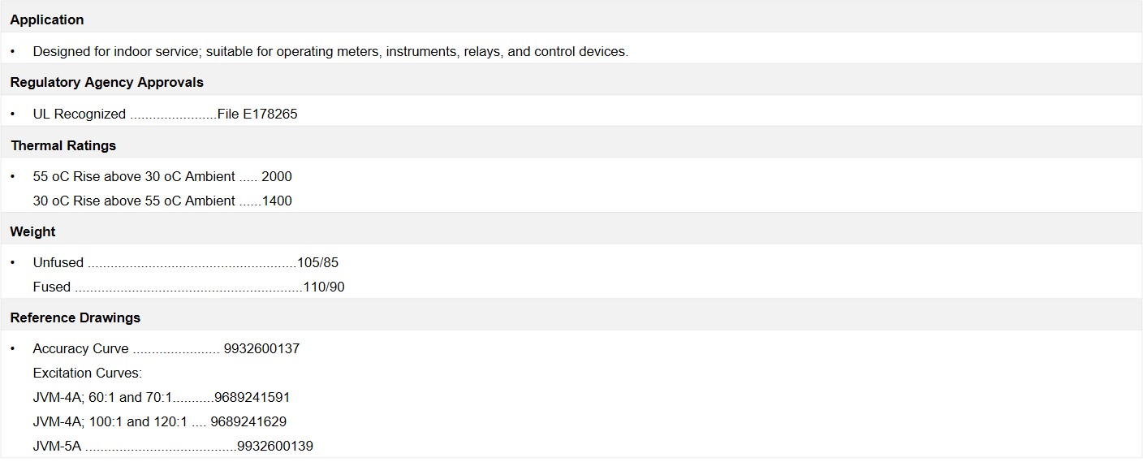Click the '30 oC Rise above 55 oC Ambient' line
The image size is (1143, 462).
tap(134, 201)
